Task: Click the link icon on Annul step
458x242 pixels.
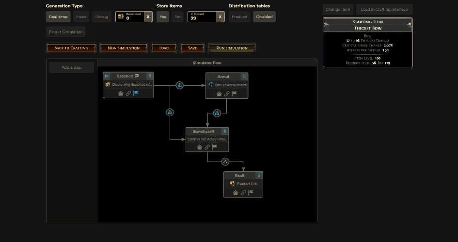Action: tap(227, 93)
